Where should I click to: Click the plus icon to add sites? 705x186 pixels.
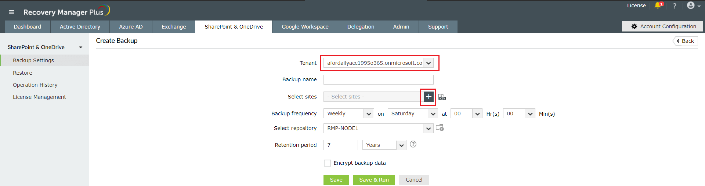(429, 97)
